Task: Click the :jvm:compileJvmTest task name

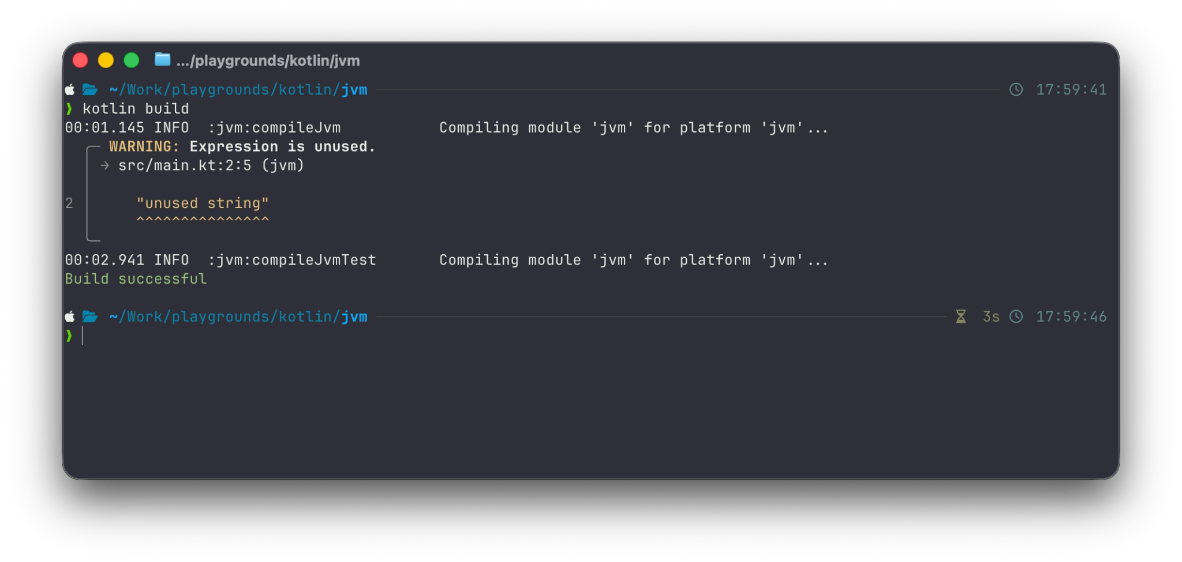Action: pos(292,260)
